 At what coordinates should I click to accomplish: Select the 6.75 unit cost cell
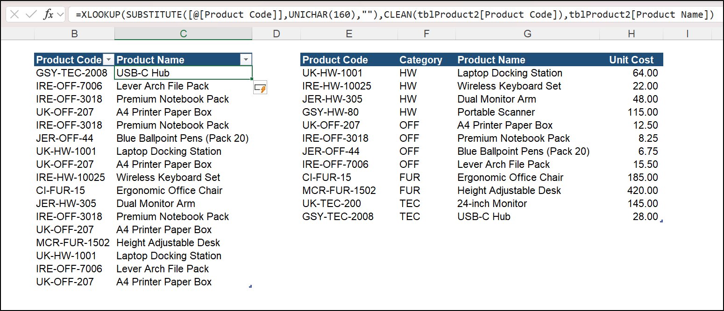[632, 151]
